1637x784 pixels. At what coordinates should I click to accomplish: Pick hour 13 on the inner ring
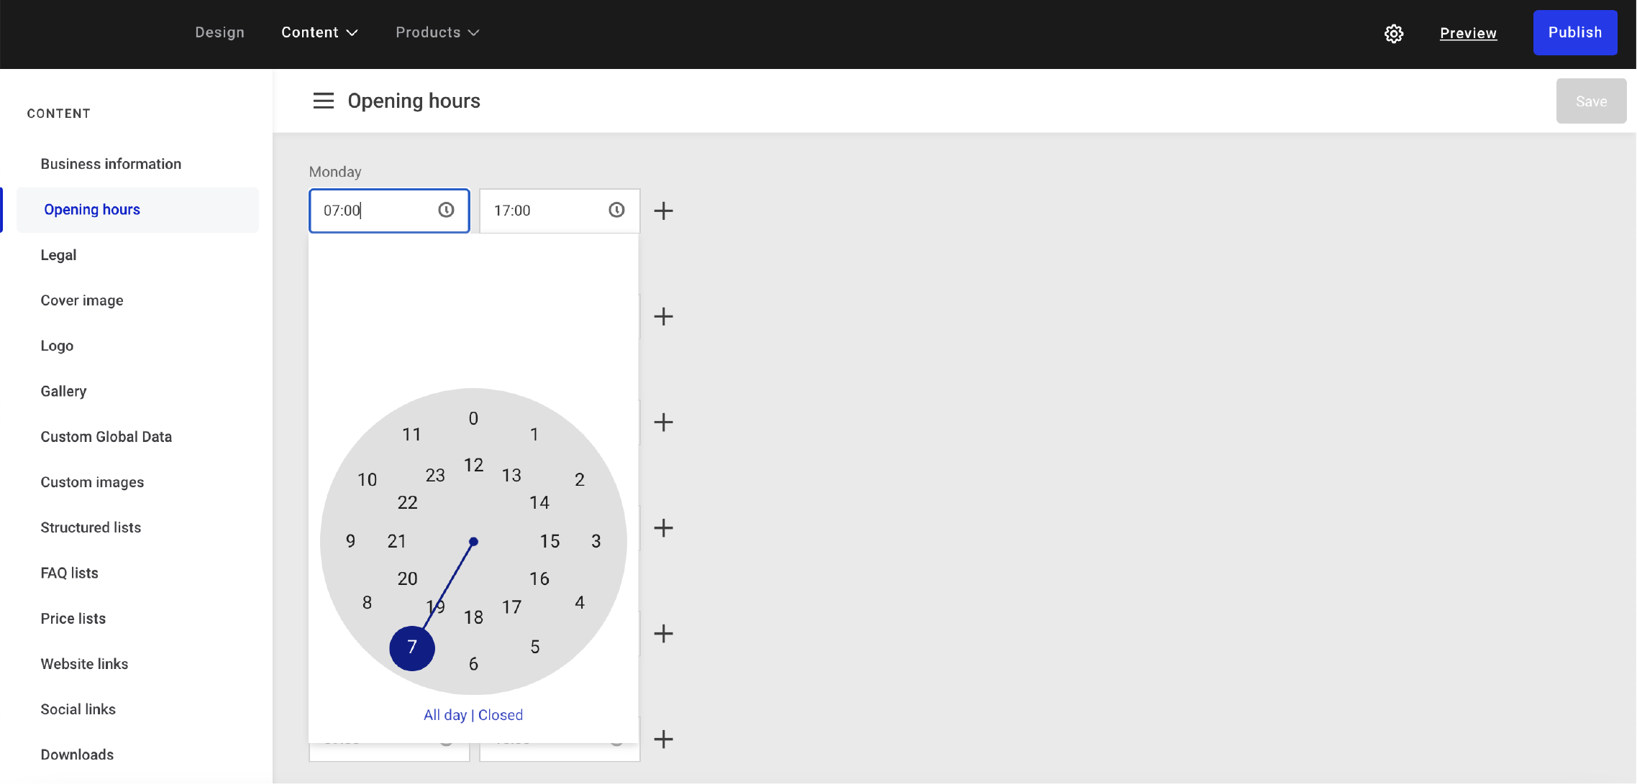tap(511, 475)
